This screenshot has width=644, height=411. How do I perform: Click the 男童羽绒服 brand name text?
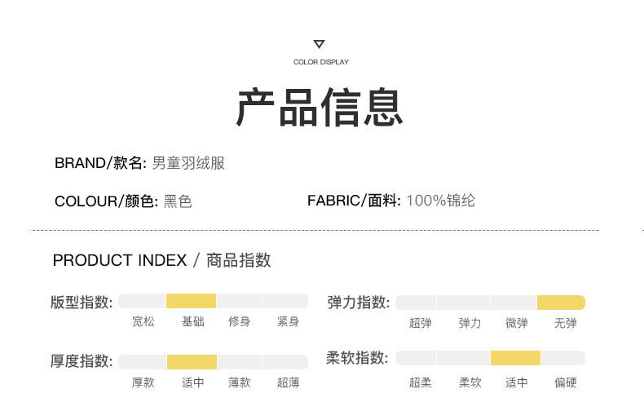(x=188, y=163)
